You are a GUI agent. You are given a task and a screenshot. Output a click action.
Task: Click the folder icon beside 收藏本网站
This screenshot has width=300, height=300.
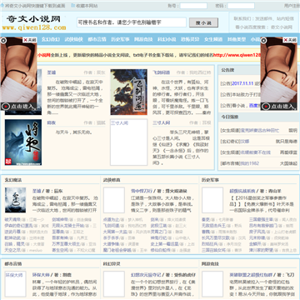(x=72, y=5)
